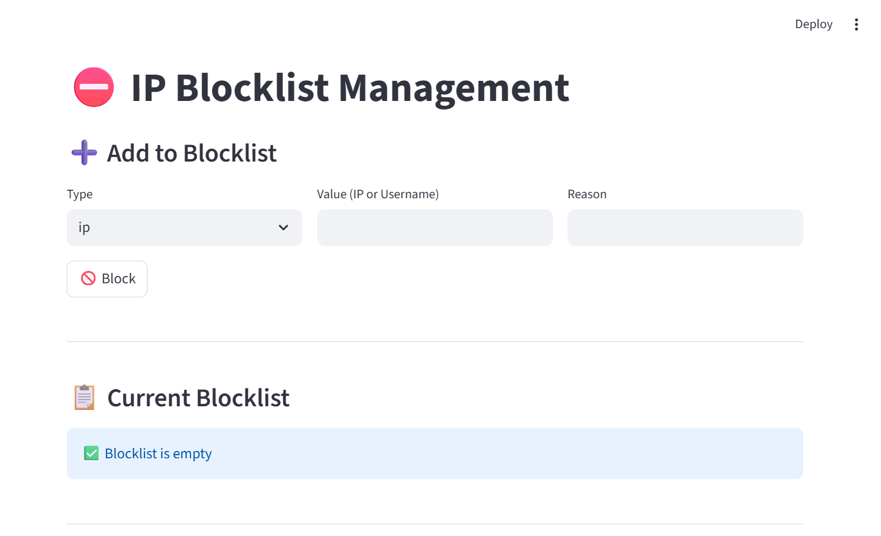Open the app options menu at top right
The height and width of the screenshot is (536, 881).
point(856,24)
